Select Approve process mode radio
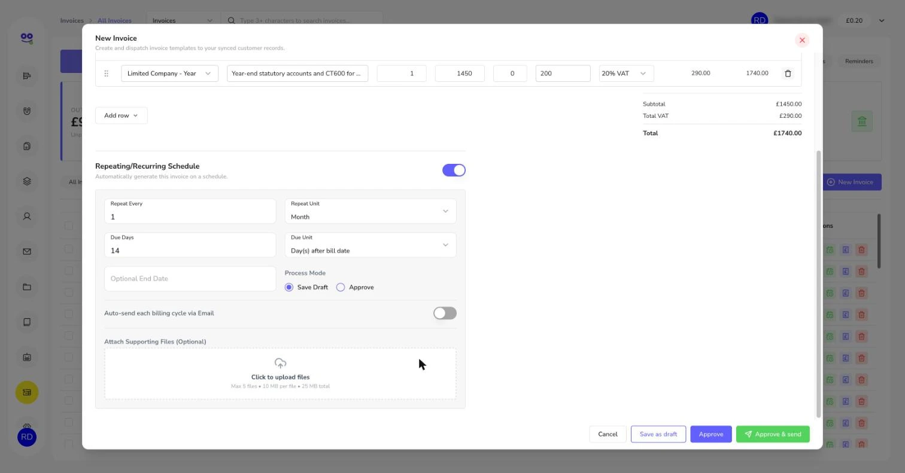The image size is (905, 473). 341,288
